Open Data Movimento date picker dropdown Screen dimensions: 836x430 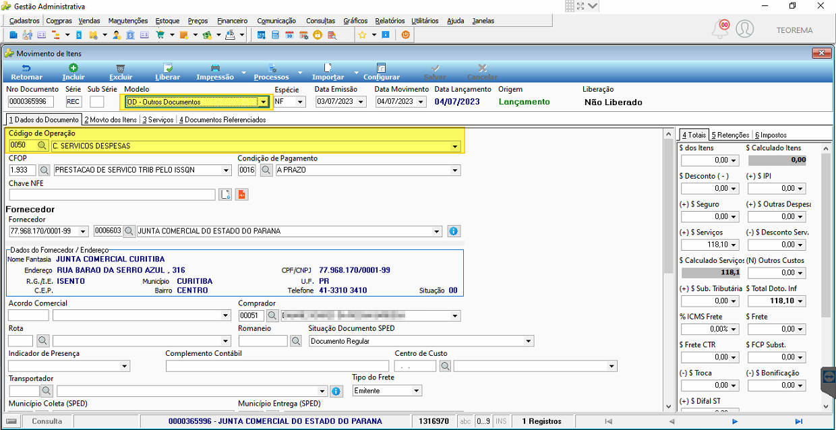click(421, 102)
